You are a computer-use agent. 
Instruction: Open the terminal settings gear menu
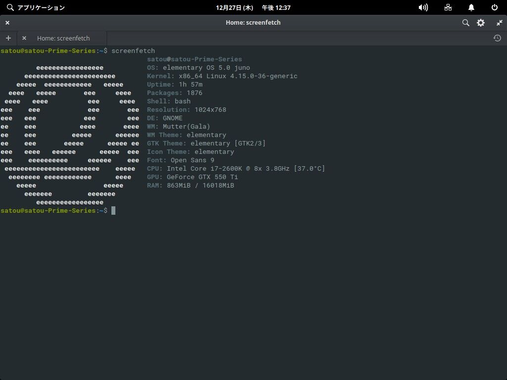tap(481, 23)
